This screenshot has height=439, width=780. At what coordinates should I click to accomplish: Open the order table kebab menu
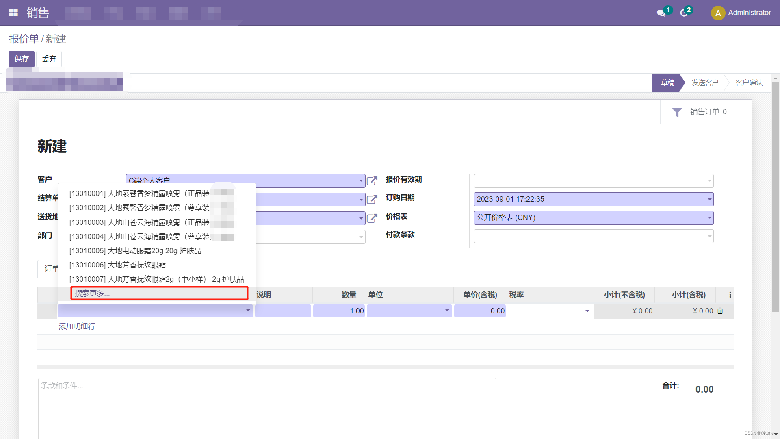point(729,295)
